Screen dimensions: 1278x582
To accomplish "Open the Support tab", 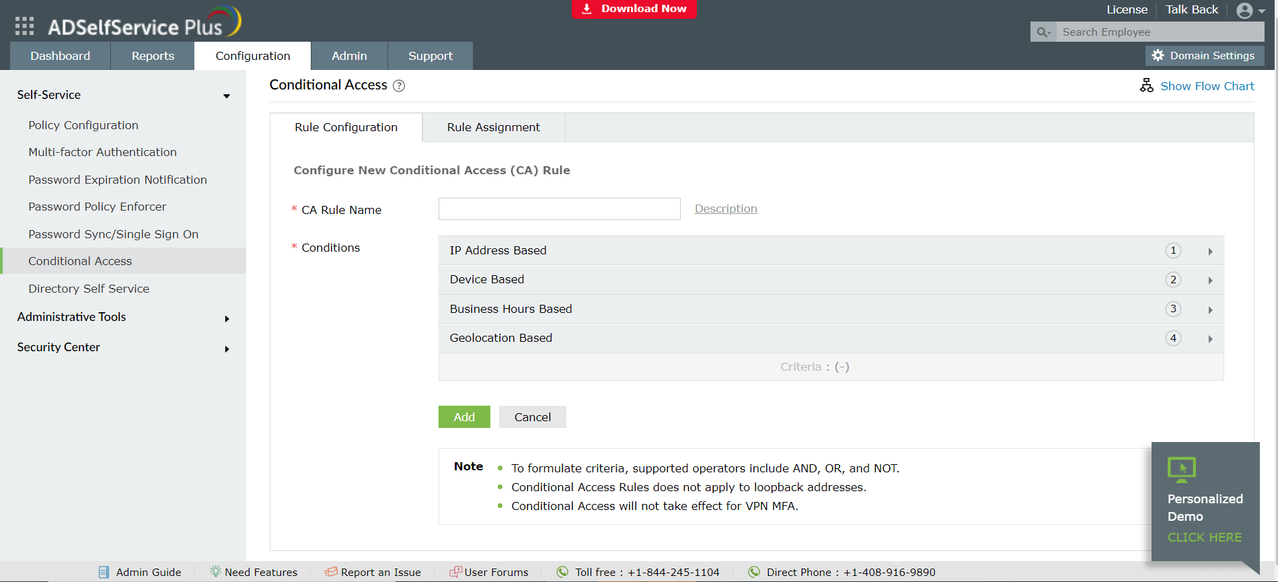I will [430, 56].
